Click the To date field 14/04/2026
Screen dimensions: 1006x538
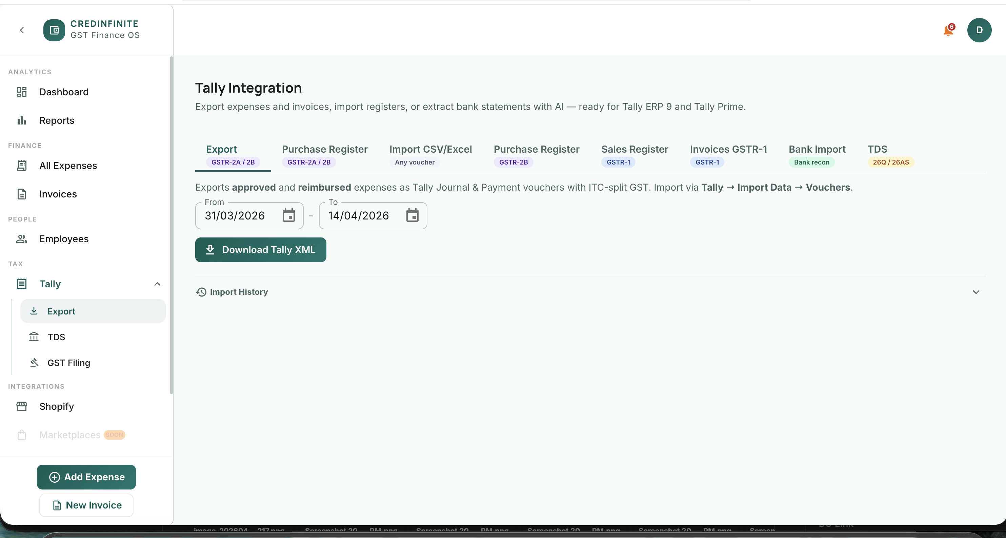tap(373, 215)
